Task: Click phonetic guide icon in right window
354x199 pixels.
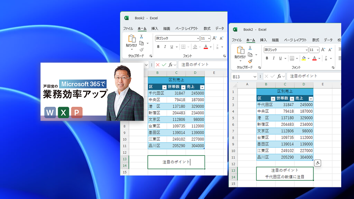Action: pyautogui.click(x=326, y=58)
